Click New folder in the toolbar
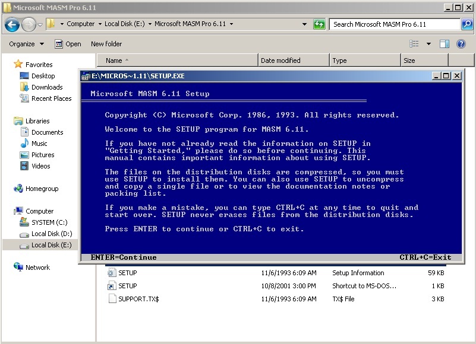Viewport: 476px width, 344px height. point(106,44)
